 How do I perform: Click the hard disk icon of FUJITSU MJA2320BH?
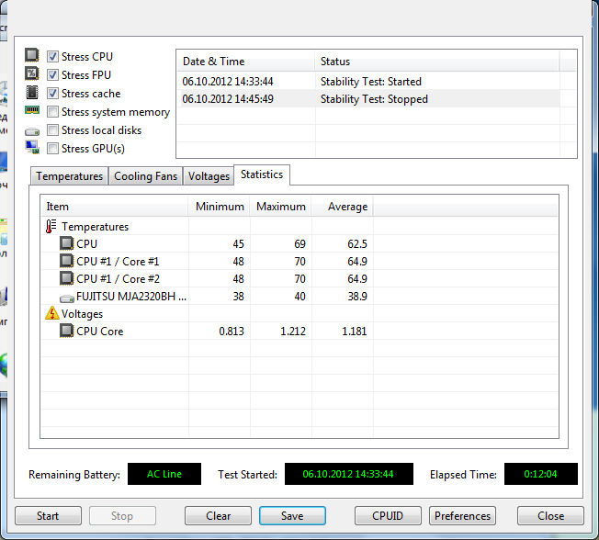tap(67, 298)
